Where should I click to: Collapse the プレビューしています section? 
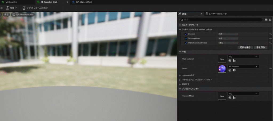pyautogui.click(x=180, y=89)
